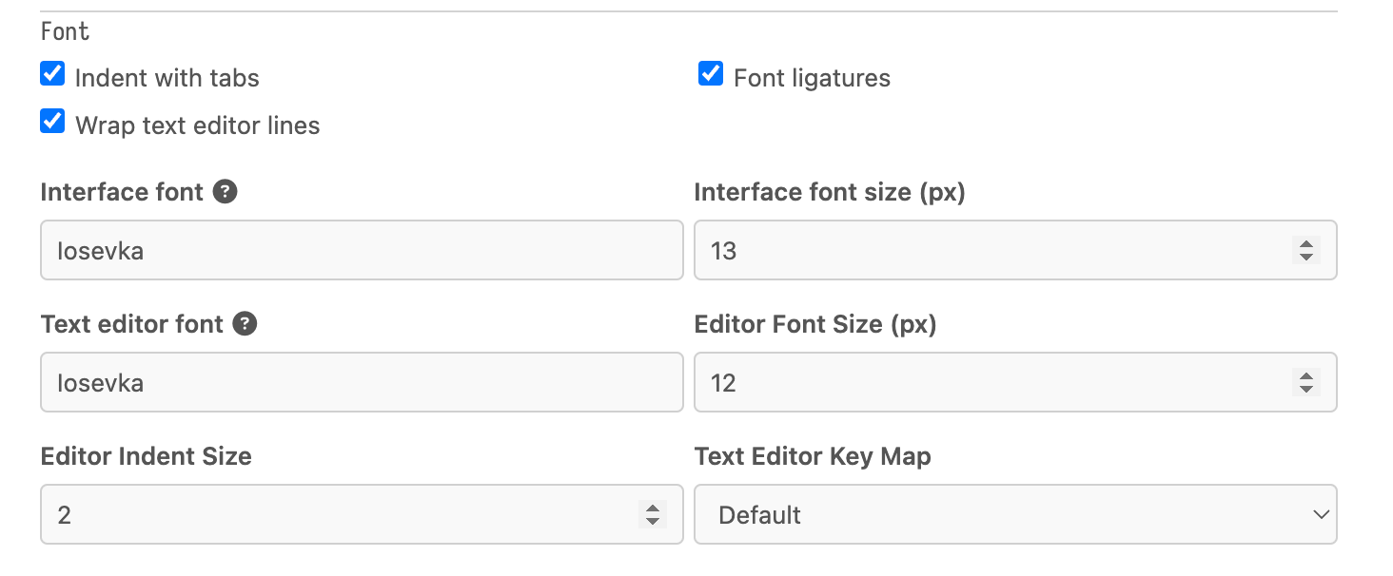Raise Editor Indent Size with up arrow
The height and width of the screenshot is (576, 1393).
tap(653, 509)
